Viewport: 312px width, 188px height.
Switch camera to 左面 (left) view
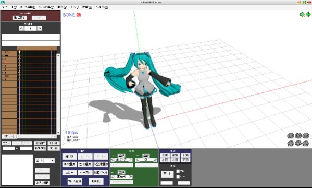click(x=165, y=160)
